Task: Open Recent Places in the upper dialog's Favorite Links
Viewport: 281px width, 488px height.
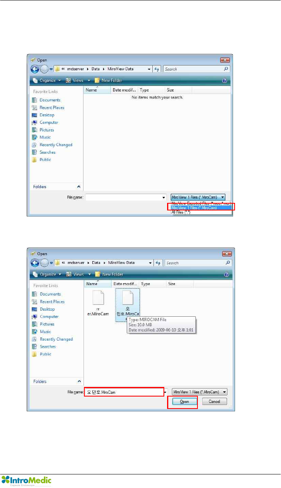Action: 52,108
